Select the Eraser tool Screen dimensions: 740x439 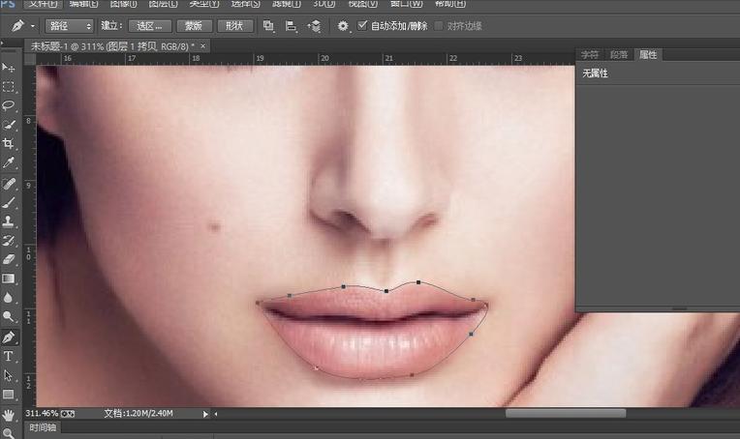pyautogui.click(x=9, y=259)
